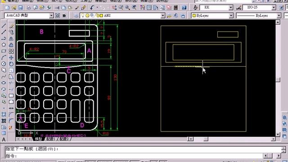This screenshot has height=162, width=288.
Task: Select the Multiline Text A tool
Action: pyautogui.click(x=4, y=139)
